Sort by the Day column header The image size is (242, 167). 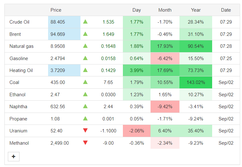137,10
